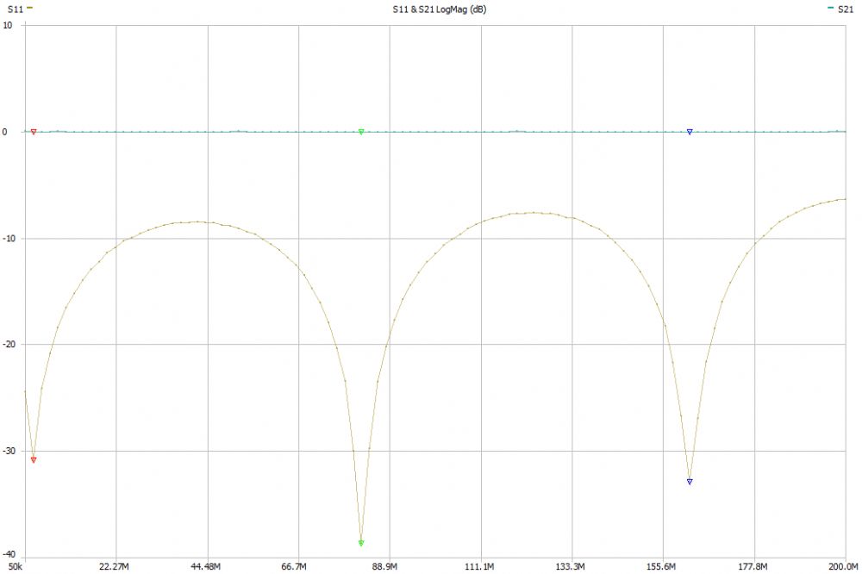Select the blue marker on the S21 trace

pyautogui.click(x=690, y=132)
